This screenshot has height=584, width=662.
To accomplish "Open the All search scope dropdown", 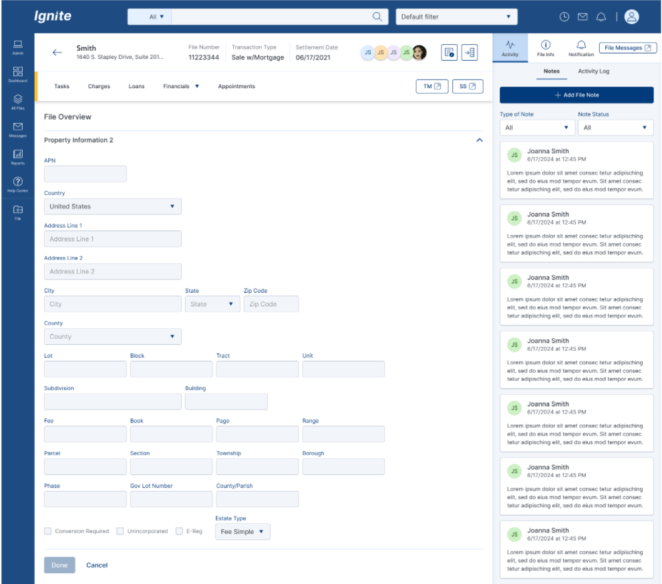I will point(150,17).
